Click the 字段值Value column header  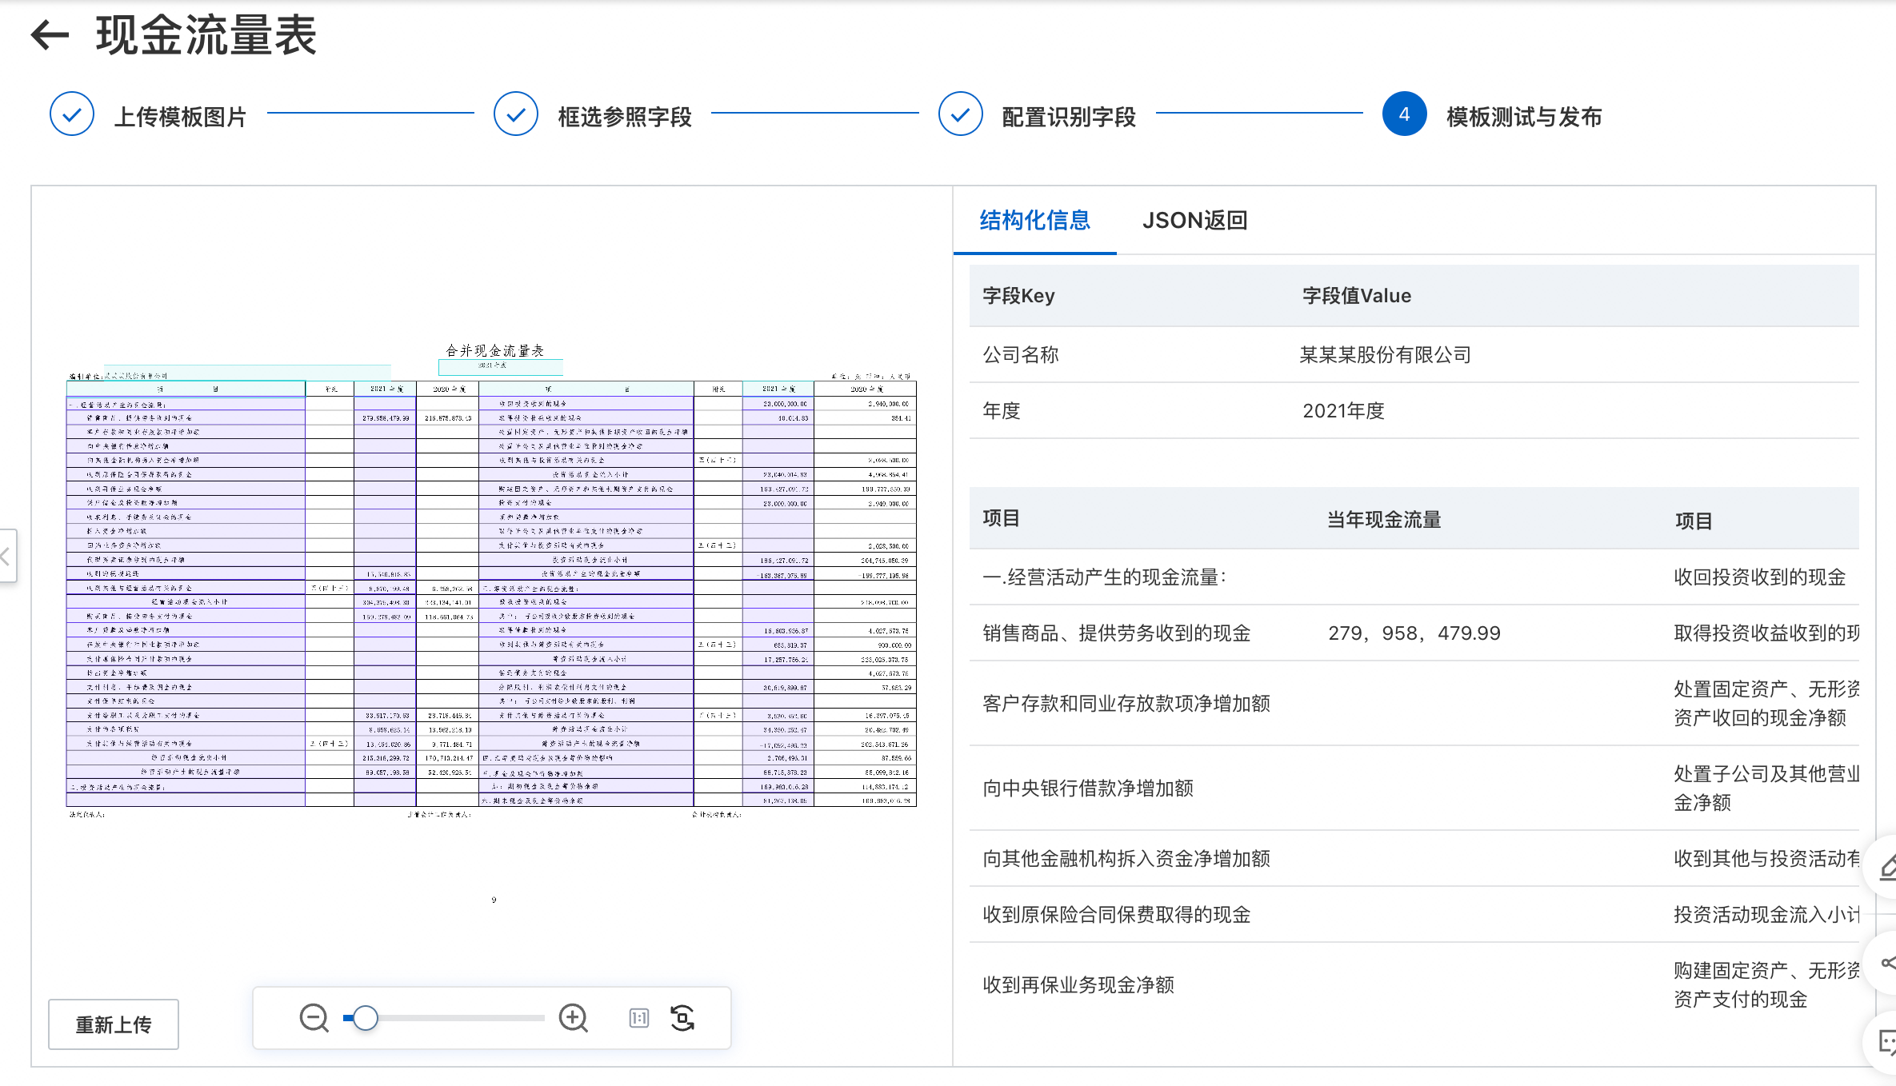[1357, 296]
